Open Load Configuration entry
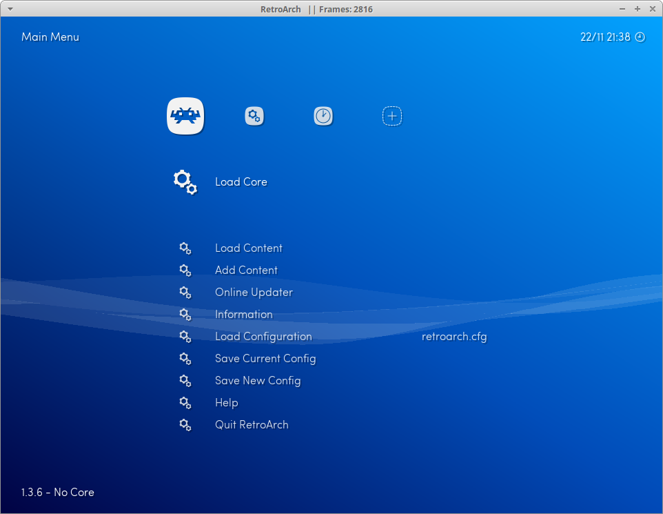Viewport: 663px width, 514px height. [263, 336]
